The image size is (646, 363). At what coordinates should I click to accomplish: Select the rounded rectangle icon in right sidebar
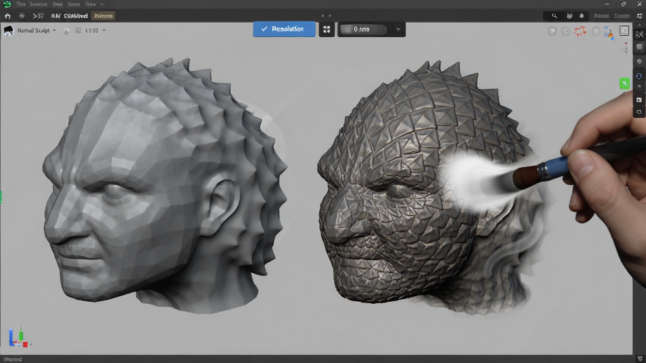[639, 112]
